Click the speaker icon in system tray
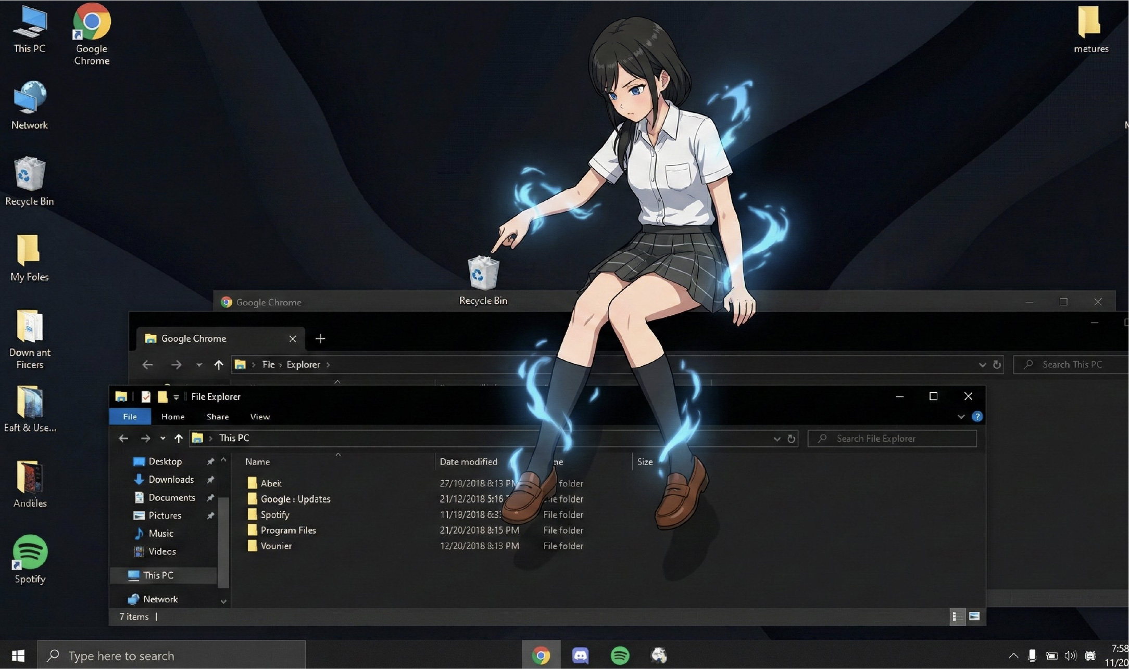Screen dimensions: 1129x669 [1071, 655]
